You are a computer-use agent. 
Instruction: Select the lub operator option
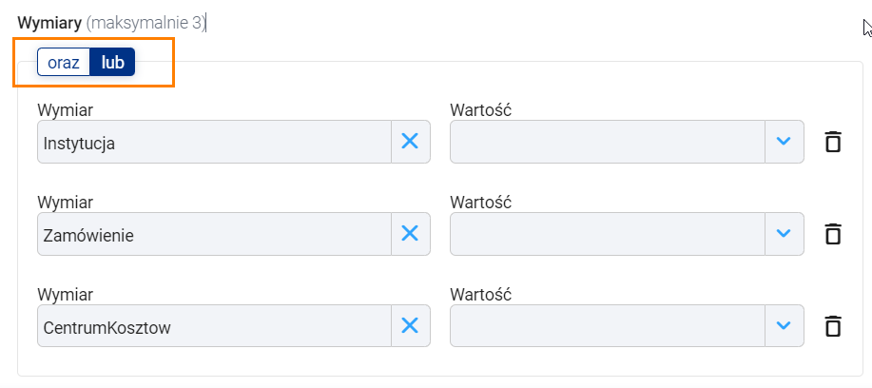[x=112, y=62]
